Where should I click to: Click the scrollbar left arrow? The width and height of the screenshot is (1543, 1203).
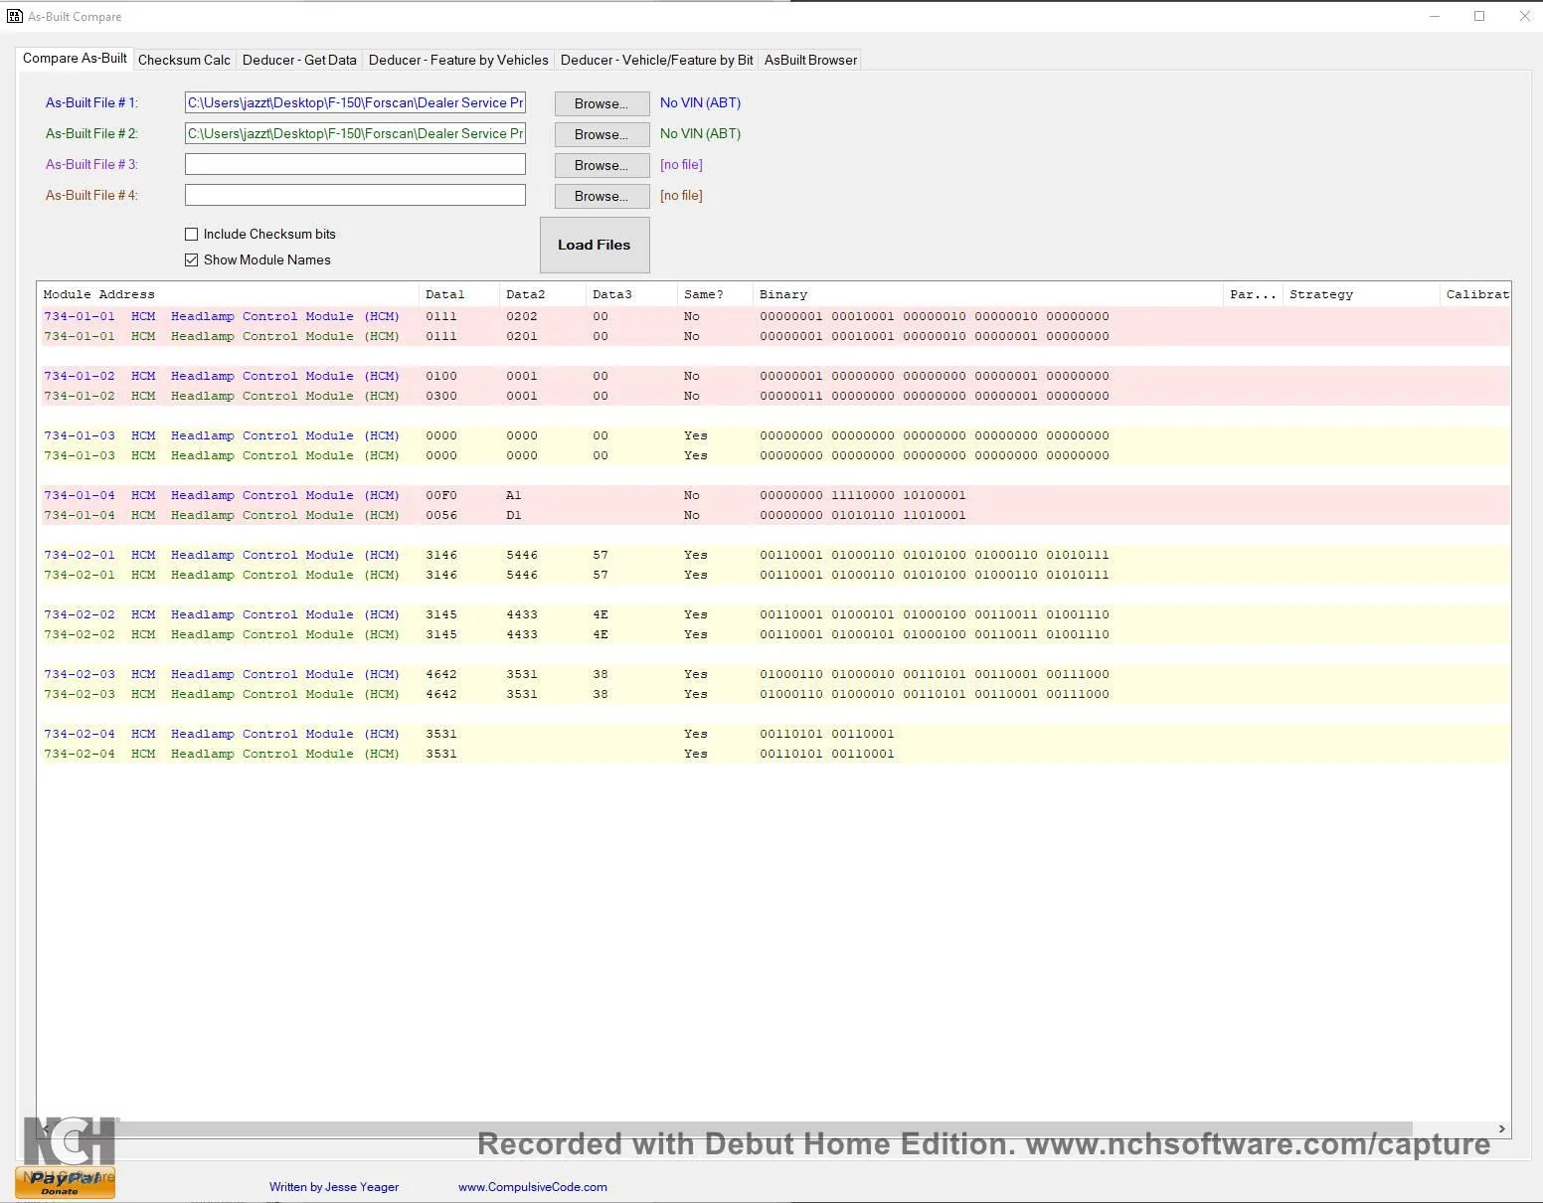(46, 1128)
